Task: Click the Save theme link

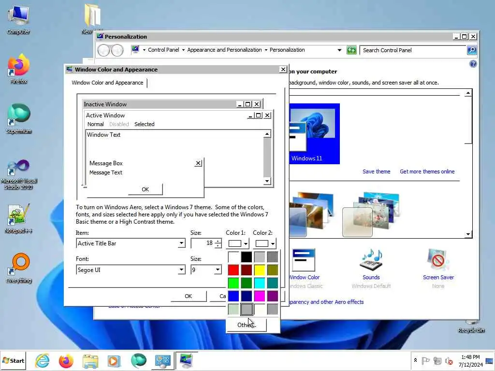Action: (376, 171)
